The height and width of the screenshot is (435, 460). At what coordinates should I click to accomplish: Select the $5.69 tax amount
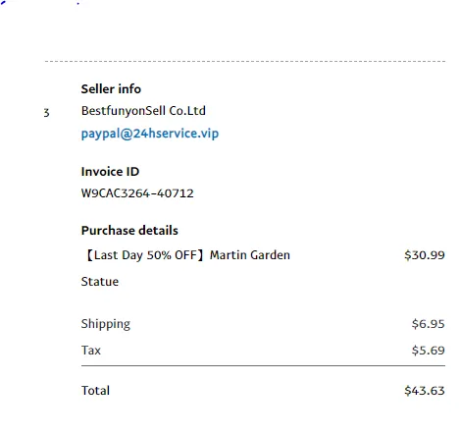tap(428, 351)
